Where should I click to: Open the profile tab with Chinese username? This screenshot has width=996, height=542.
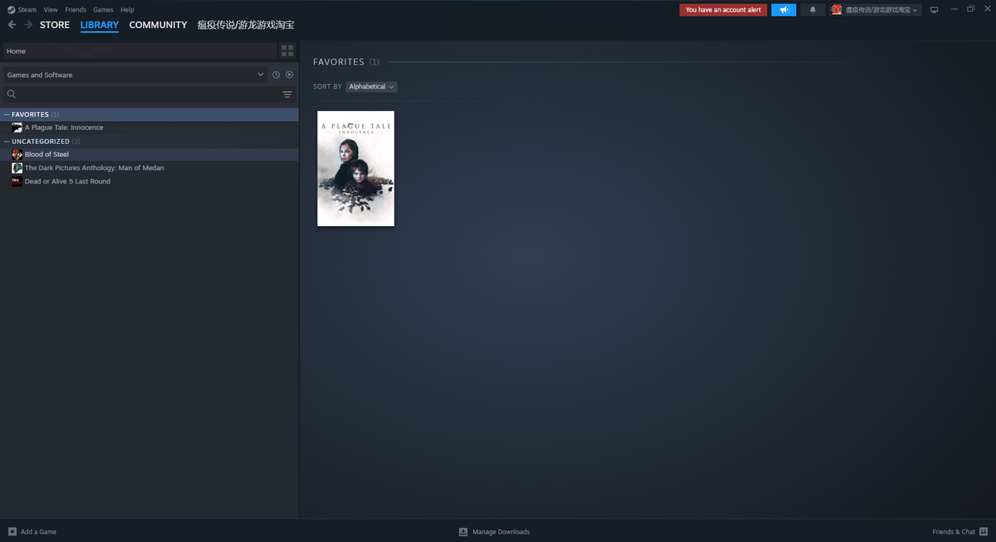(x=246, y=25)
